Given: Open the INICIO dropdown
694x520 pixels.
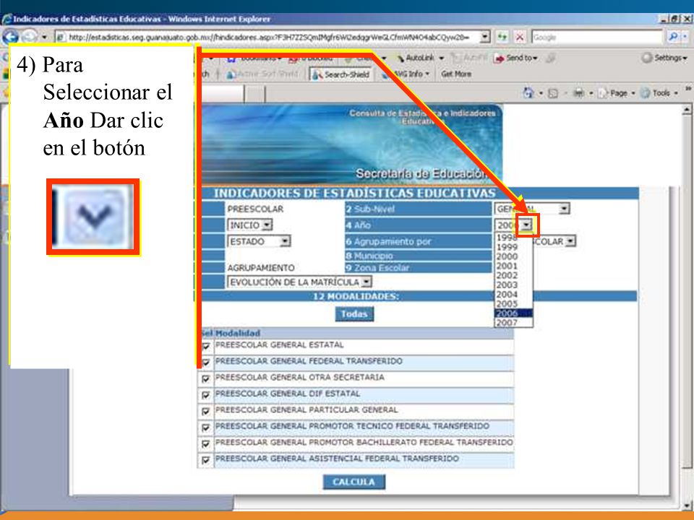Looking at the screenshot, I should [250, 225].
